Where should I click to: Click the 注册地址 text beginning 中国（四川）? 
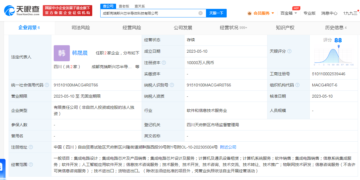pos(136,147)
